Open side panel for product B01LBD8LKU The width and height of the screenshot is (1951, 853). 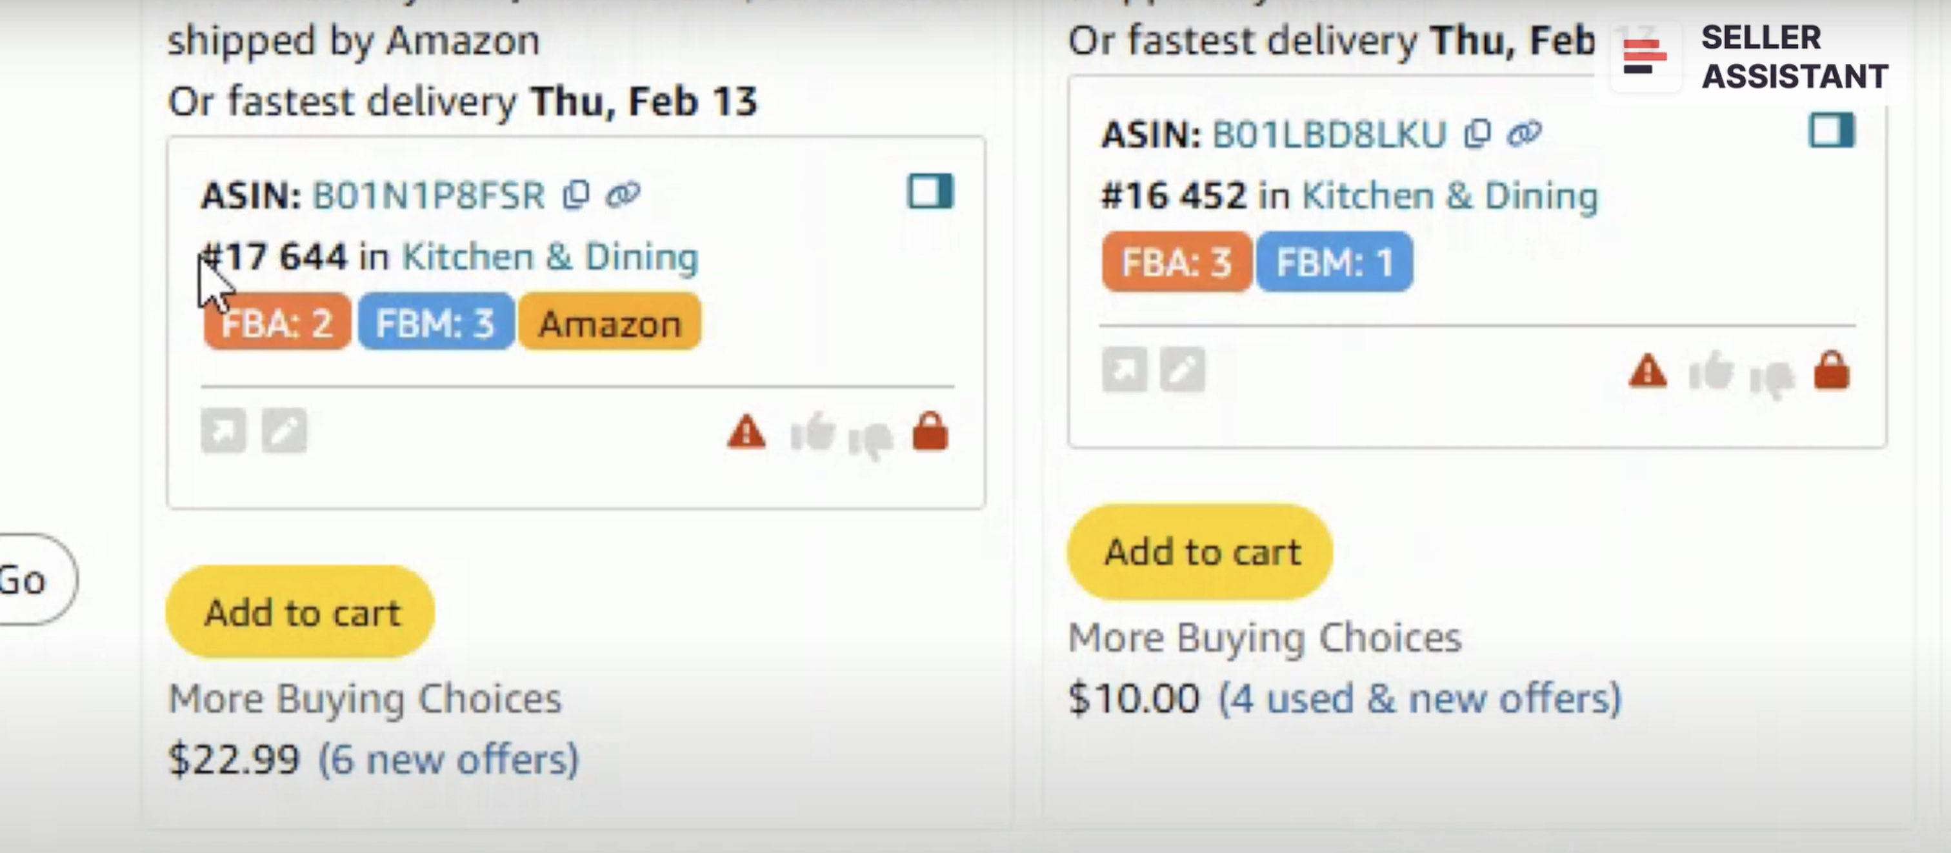1832,130
